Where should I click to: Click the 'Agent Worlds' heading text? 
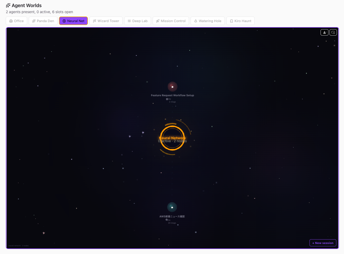tap(27, 5)
